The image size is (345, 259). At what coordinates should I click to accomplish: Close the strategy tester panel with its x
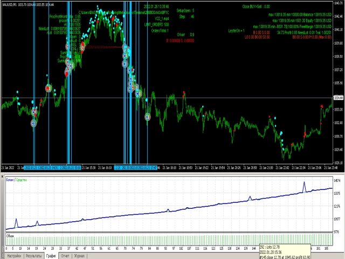(x=2, y=176)
